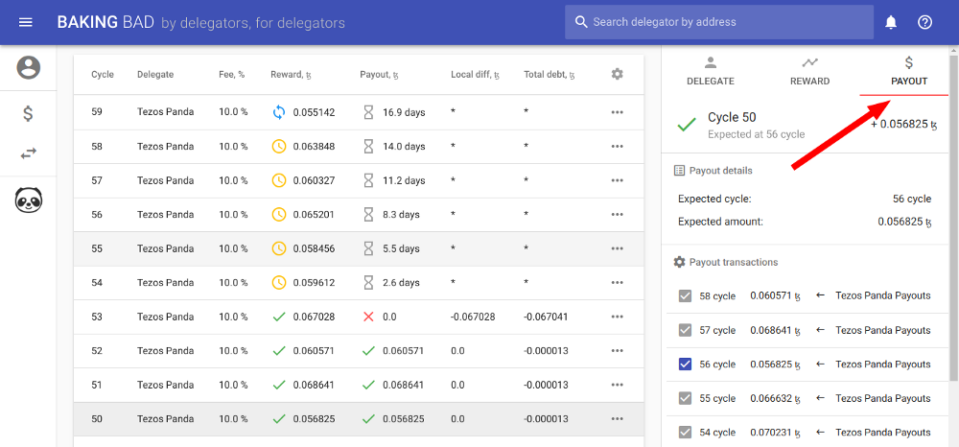The height and width of the screenshot is (447, 959).
Task: Click the Payout details list icon
Action: click(679, 171)
